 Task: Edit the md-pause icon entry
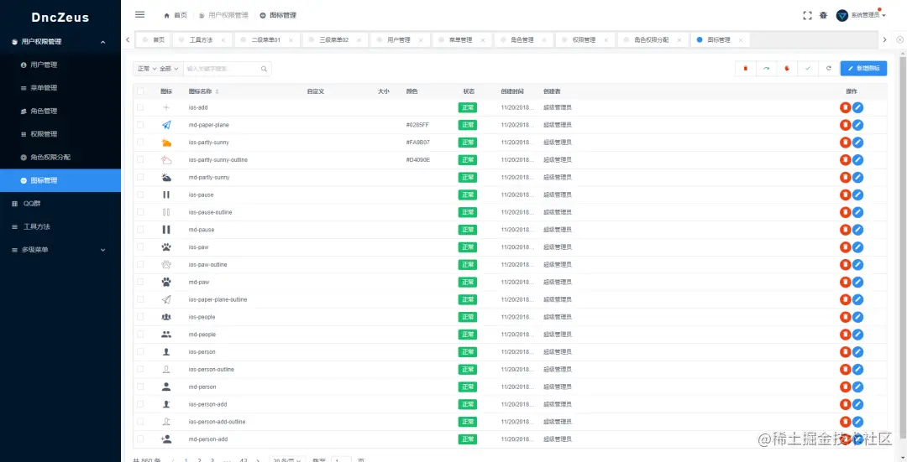857,230
